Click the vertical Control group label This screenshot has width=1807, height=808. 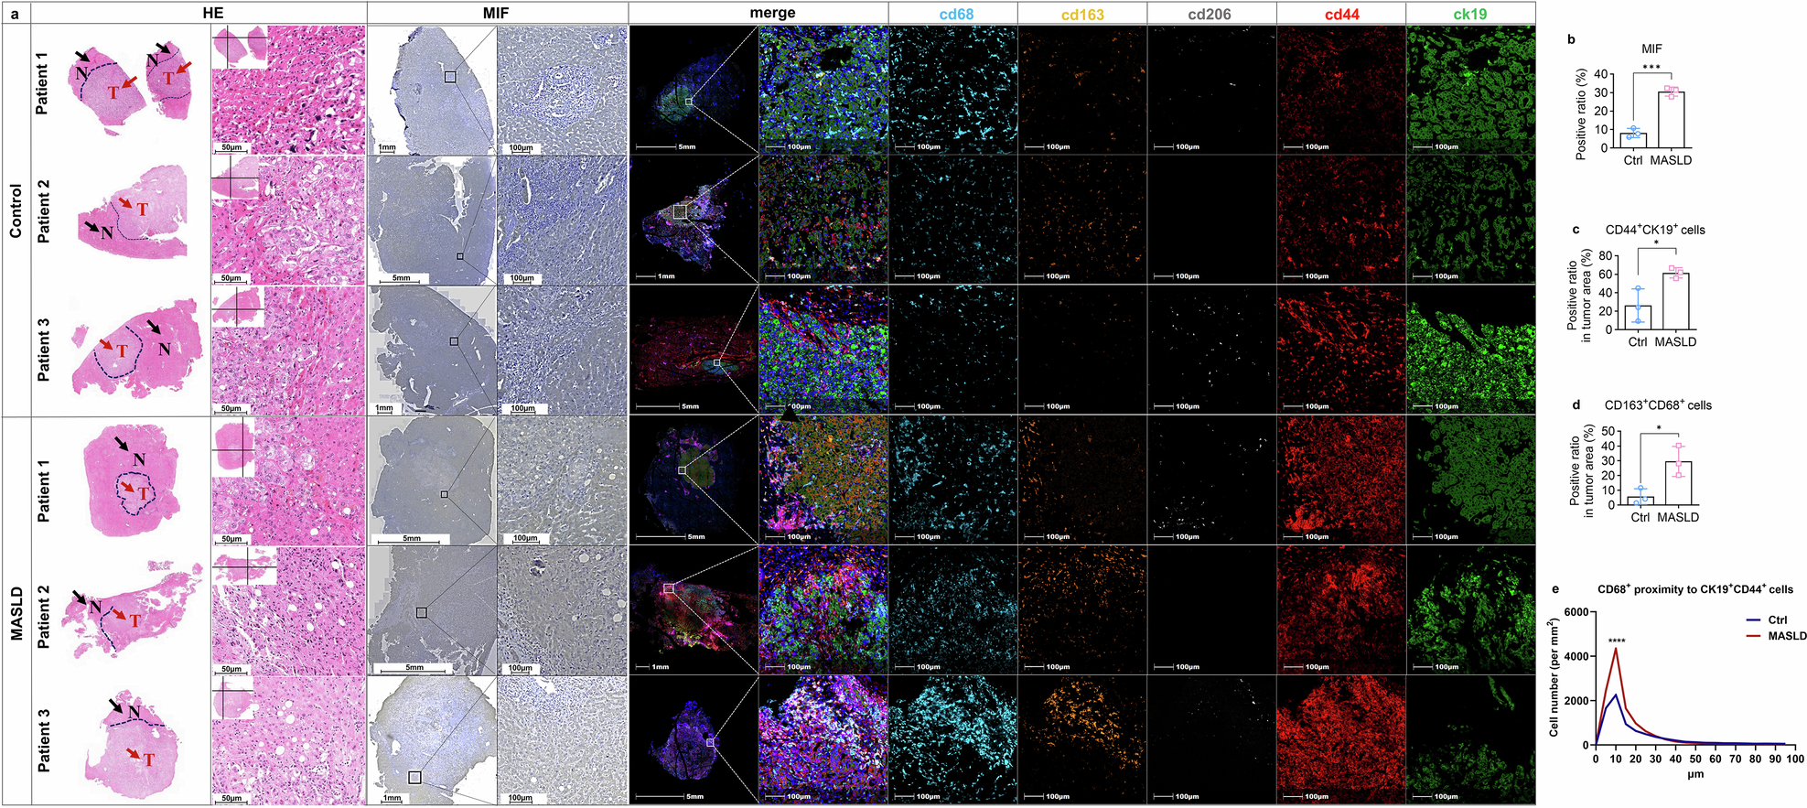click(x=16, y=210)
